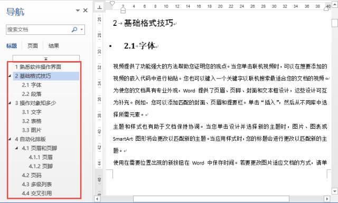Viewport: 338px width, 203px height.
Task: Click the right indent marker on ruler
Action: click(x=326, y=8)
